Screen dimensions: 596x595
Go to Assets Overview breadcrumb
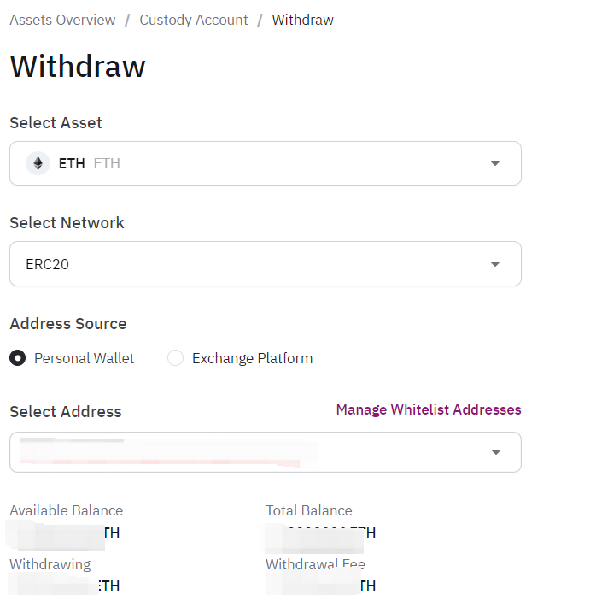click(x=62, y=20)
